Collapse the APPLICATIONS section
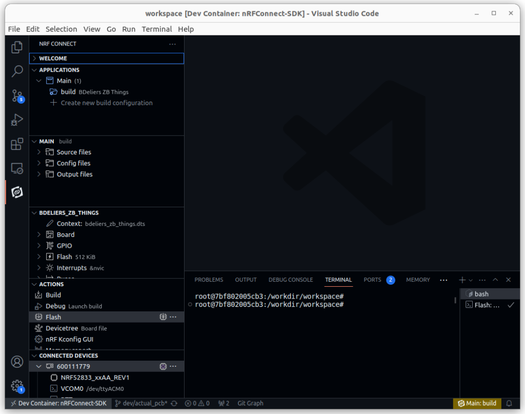 (x=107, y=70)
